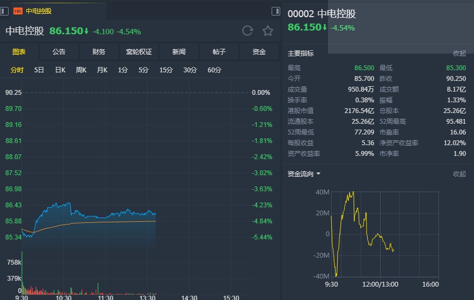Viewport: 474px width, 300px height.
Task: Click the 00002 中电控股 header title
Action: [322, 14]
